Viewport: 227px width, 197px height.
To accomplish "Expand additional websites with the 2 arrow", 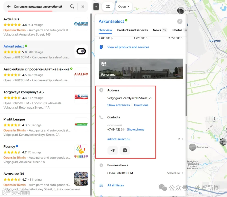I will 181,139.
